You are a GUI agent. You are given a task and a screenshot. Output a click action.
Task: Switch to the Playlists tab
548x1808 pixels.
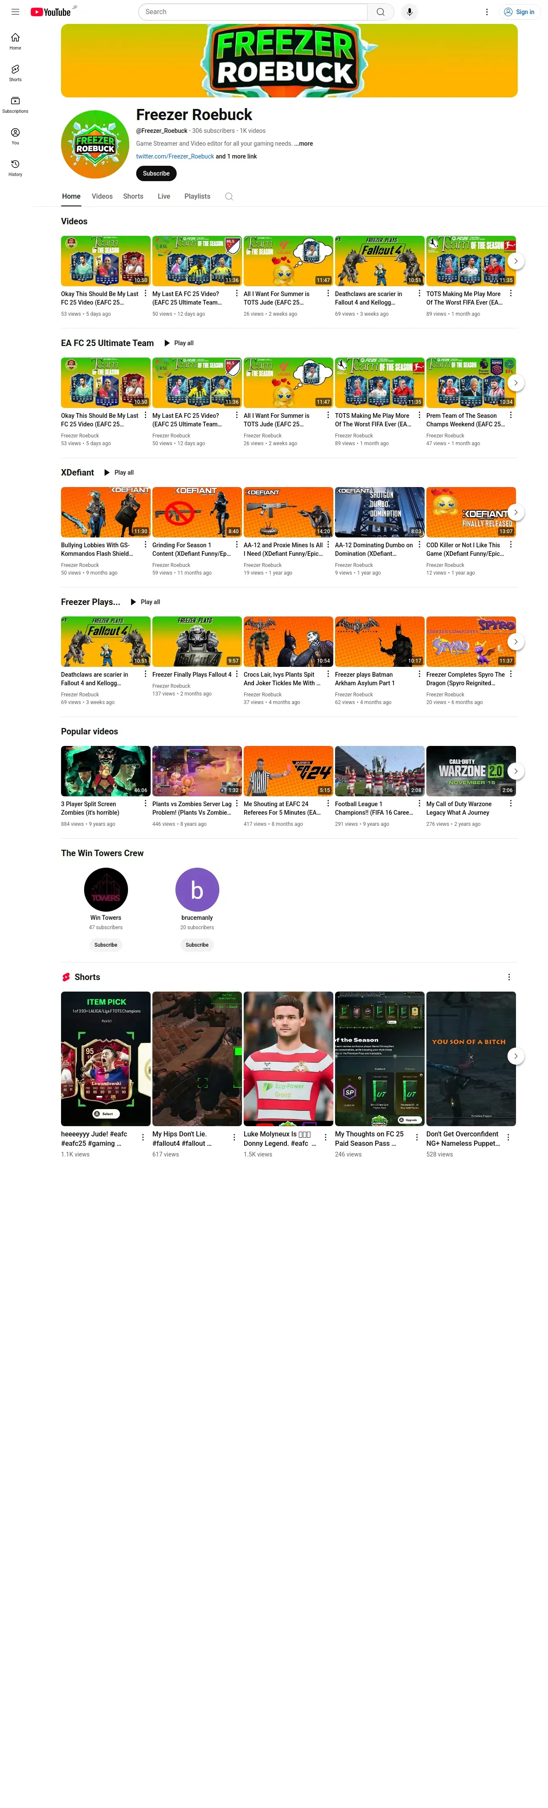[198, 197]
